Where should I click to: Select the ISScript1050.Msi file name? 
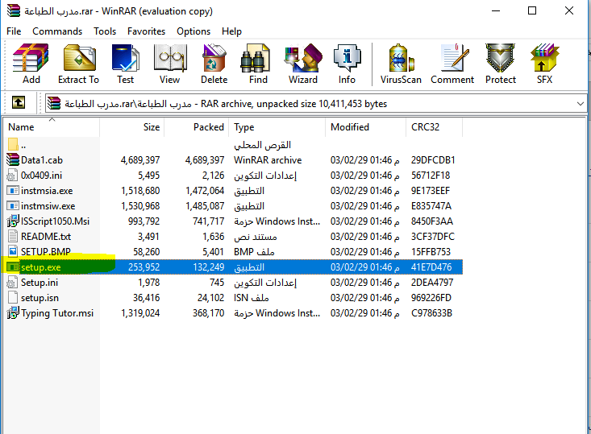click(x=56, y=221)
